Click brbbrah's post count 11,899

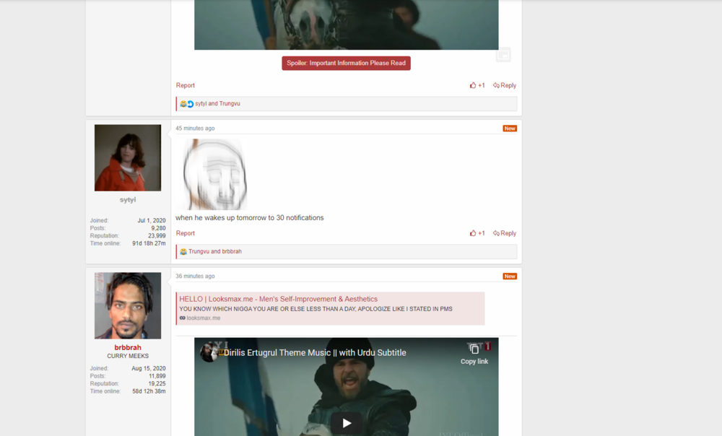pos(157,376)
